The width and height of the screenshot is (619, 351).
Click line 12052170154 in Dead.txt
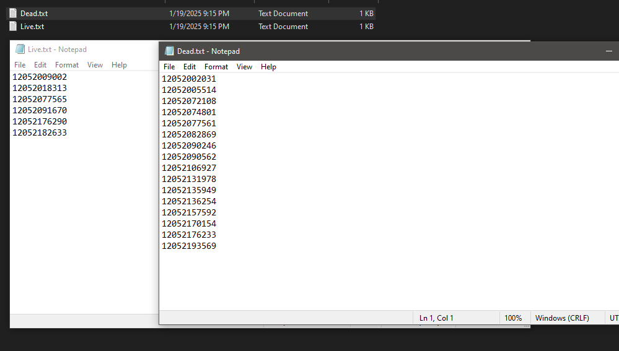tap(189, 223)
